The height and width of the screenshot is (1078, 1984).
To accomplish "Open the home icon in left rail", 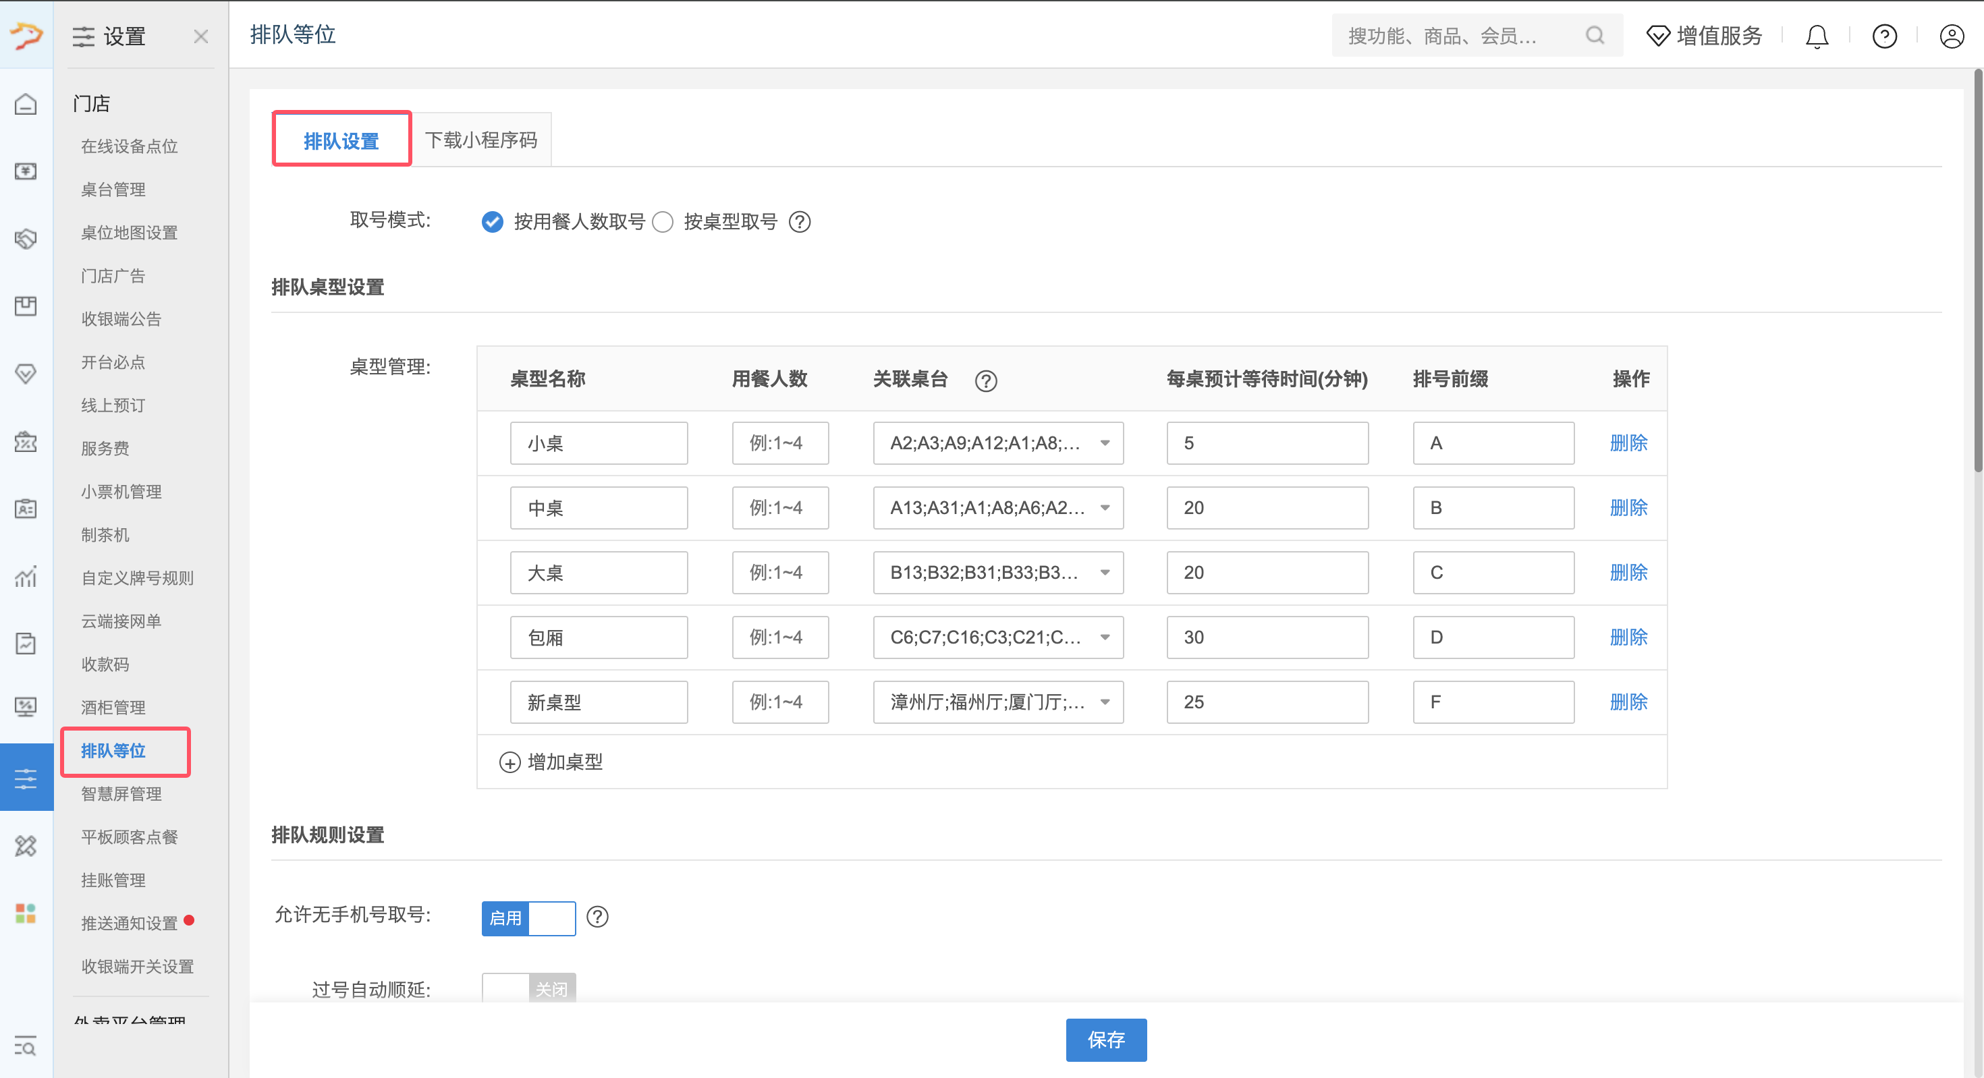I will (26, 104).
